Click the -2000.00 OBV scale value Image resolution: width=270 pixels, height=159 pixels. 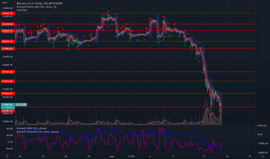(x=262, y=143)
